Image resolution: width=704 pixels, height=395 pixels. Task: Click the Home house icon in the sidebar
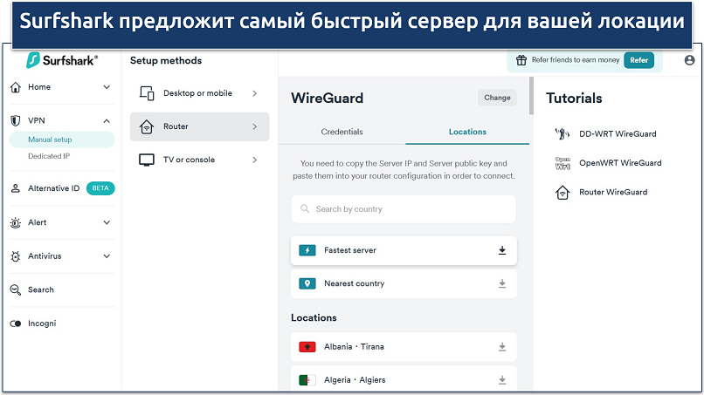point(16,87)
